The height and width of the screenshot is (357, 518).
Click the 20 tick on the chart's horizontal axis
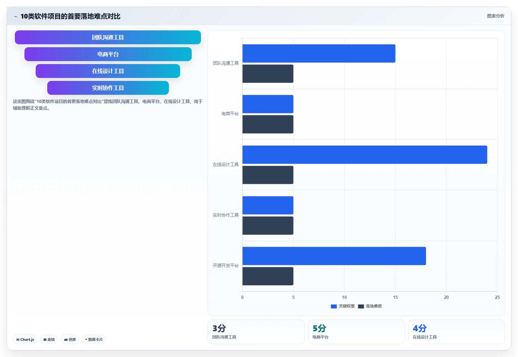click(446, 297)
